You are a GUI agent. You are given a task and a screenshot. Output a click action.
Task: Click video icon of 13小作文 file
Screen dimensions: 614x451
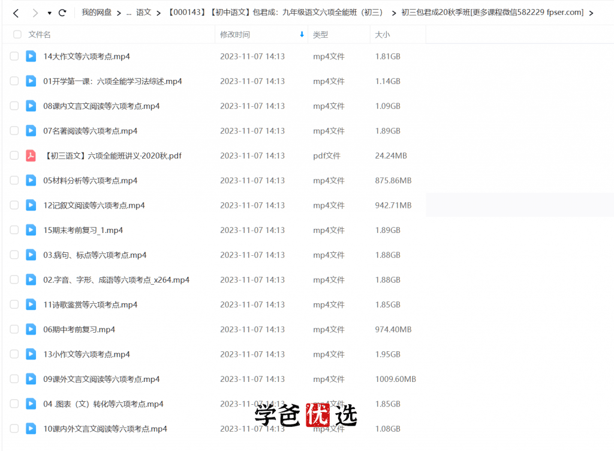[x=31, y=354]
